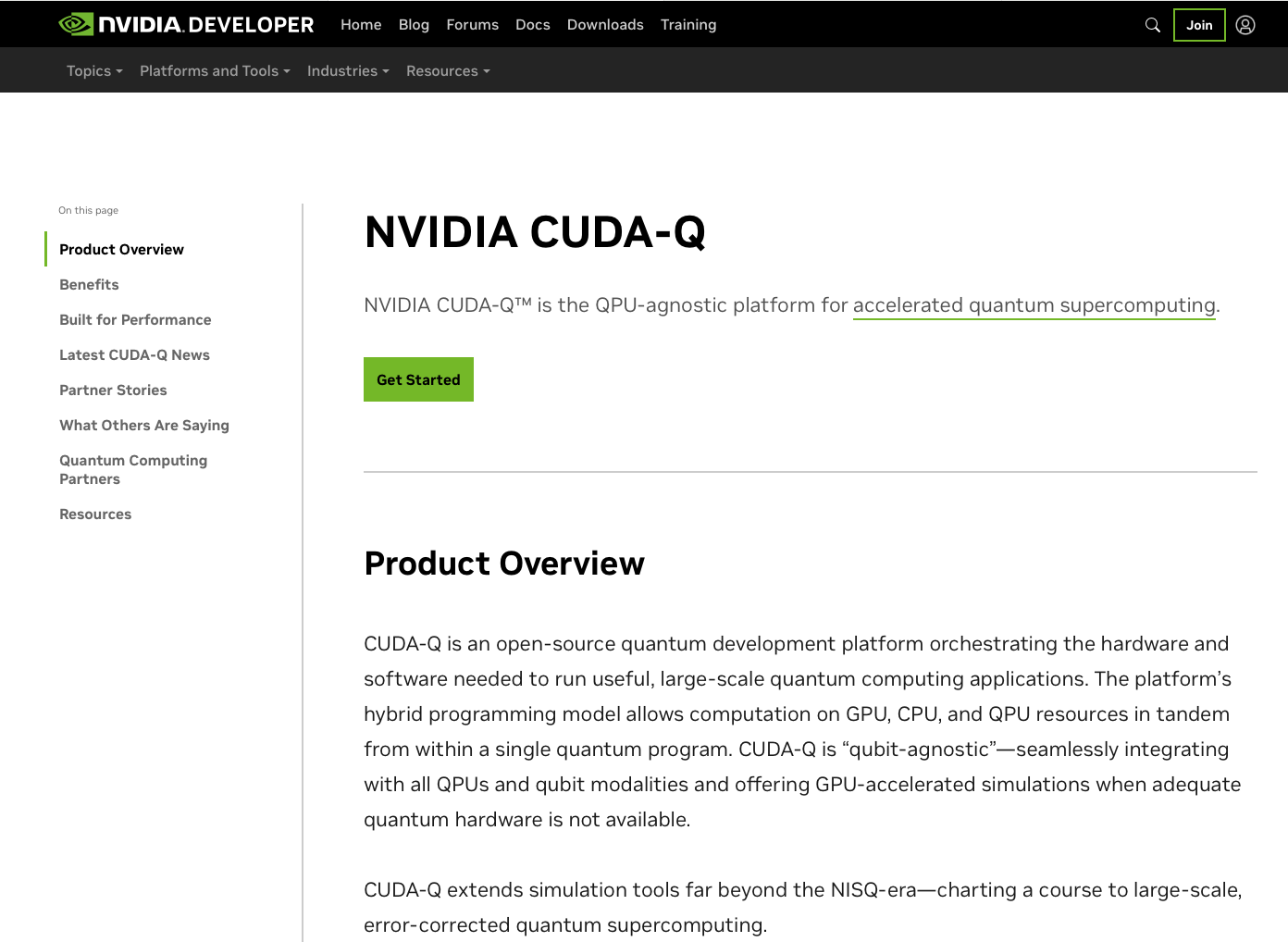Screen dimensions: 1288x942
Task: Open the Downloads menu item
Action: click(x=605, y=25)
